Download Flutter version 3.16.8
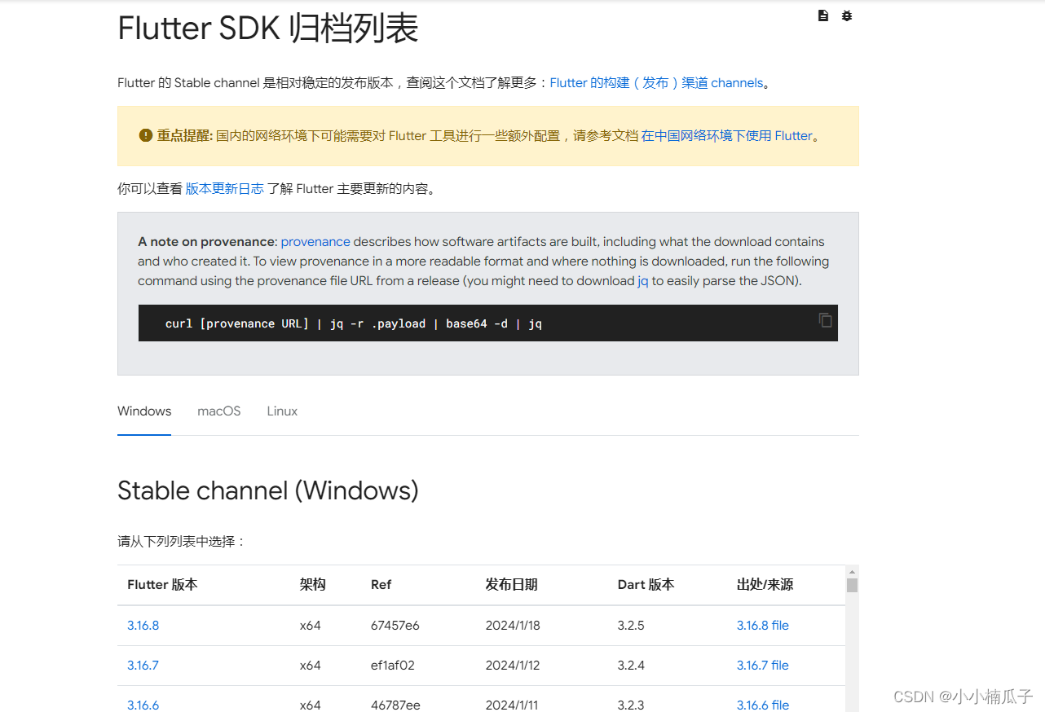The image size is (1045, 712). pos(143,626)
